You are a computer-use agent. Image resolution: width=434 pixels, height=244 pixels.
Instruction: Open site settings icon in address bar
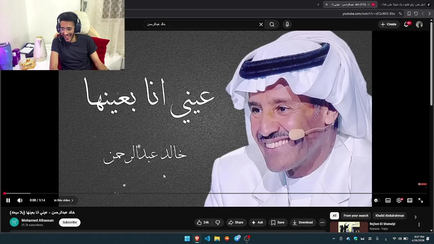tap(400, 14)
